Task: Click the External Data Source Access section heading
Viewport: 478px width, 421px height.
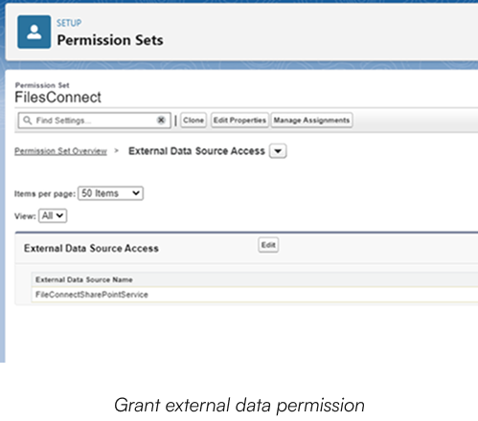Action: pyautogui.click(x=91, y=248)
